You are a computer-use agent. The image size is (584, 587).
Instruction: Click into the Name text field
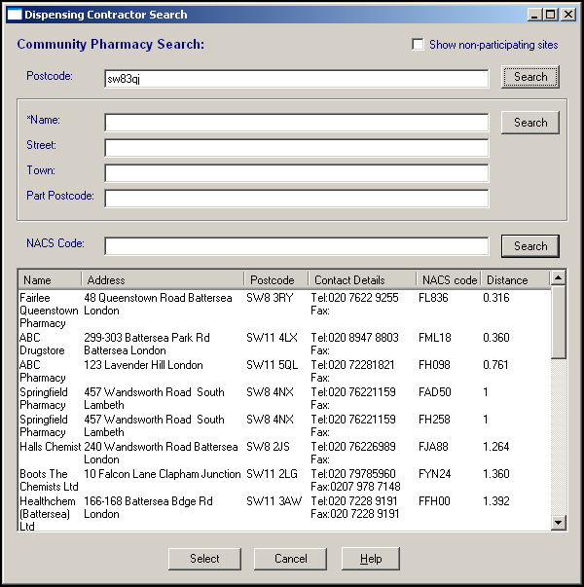296,123
